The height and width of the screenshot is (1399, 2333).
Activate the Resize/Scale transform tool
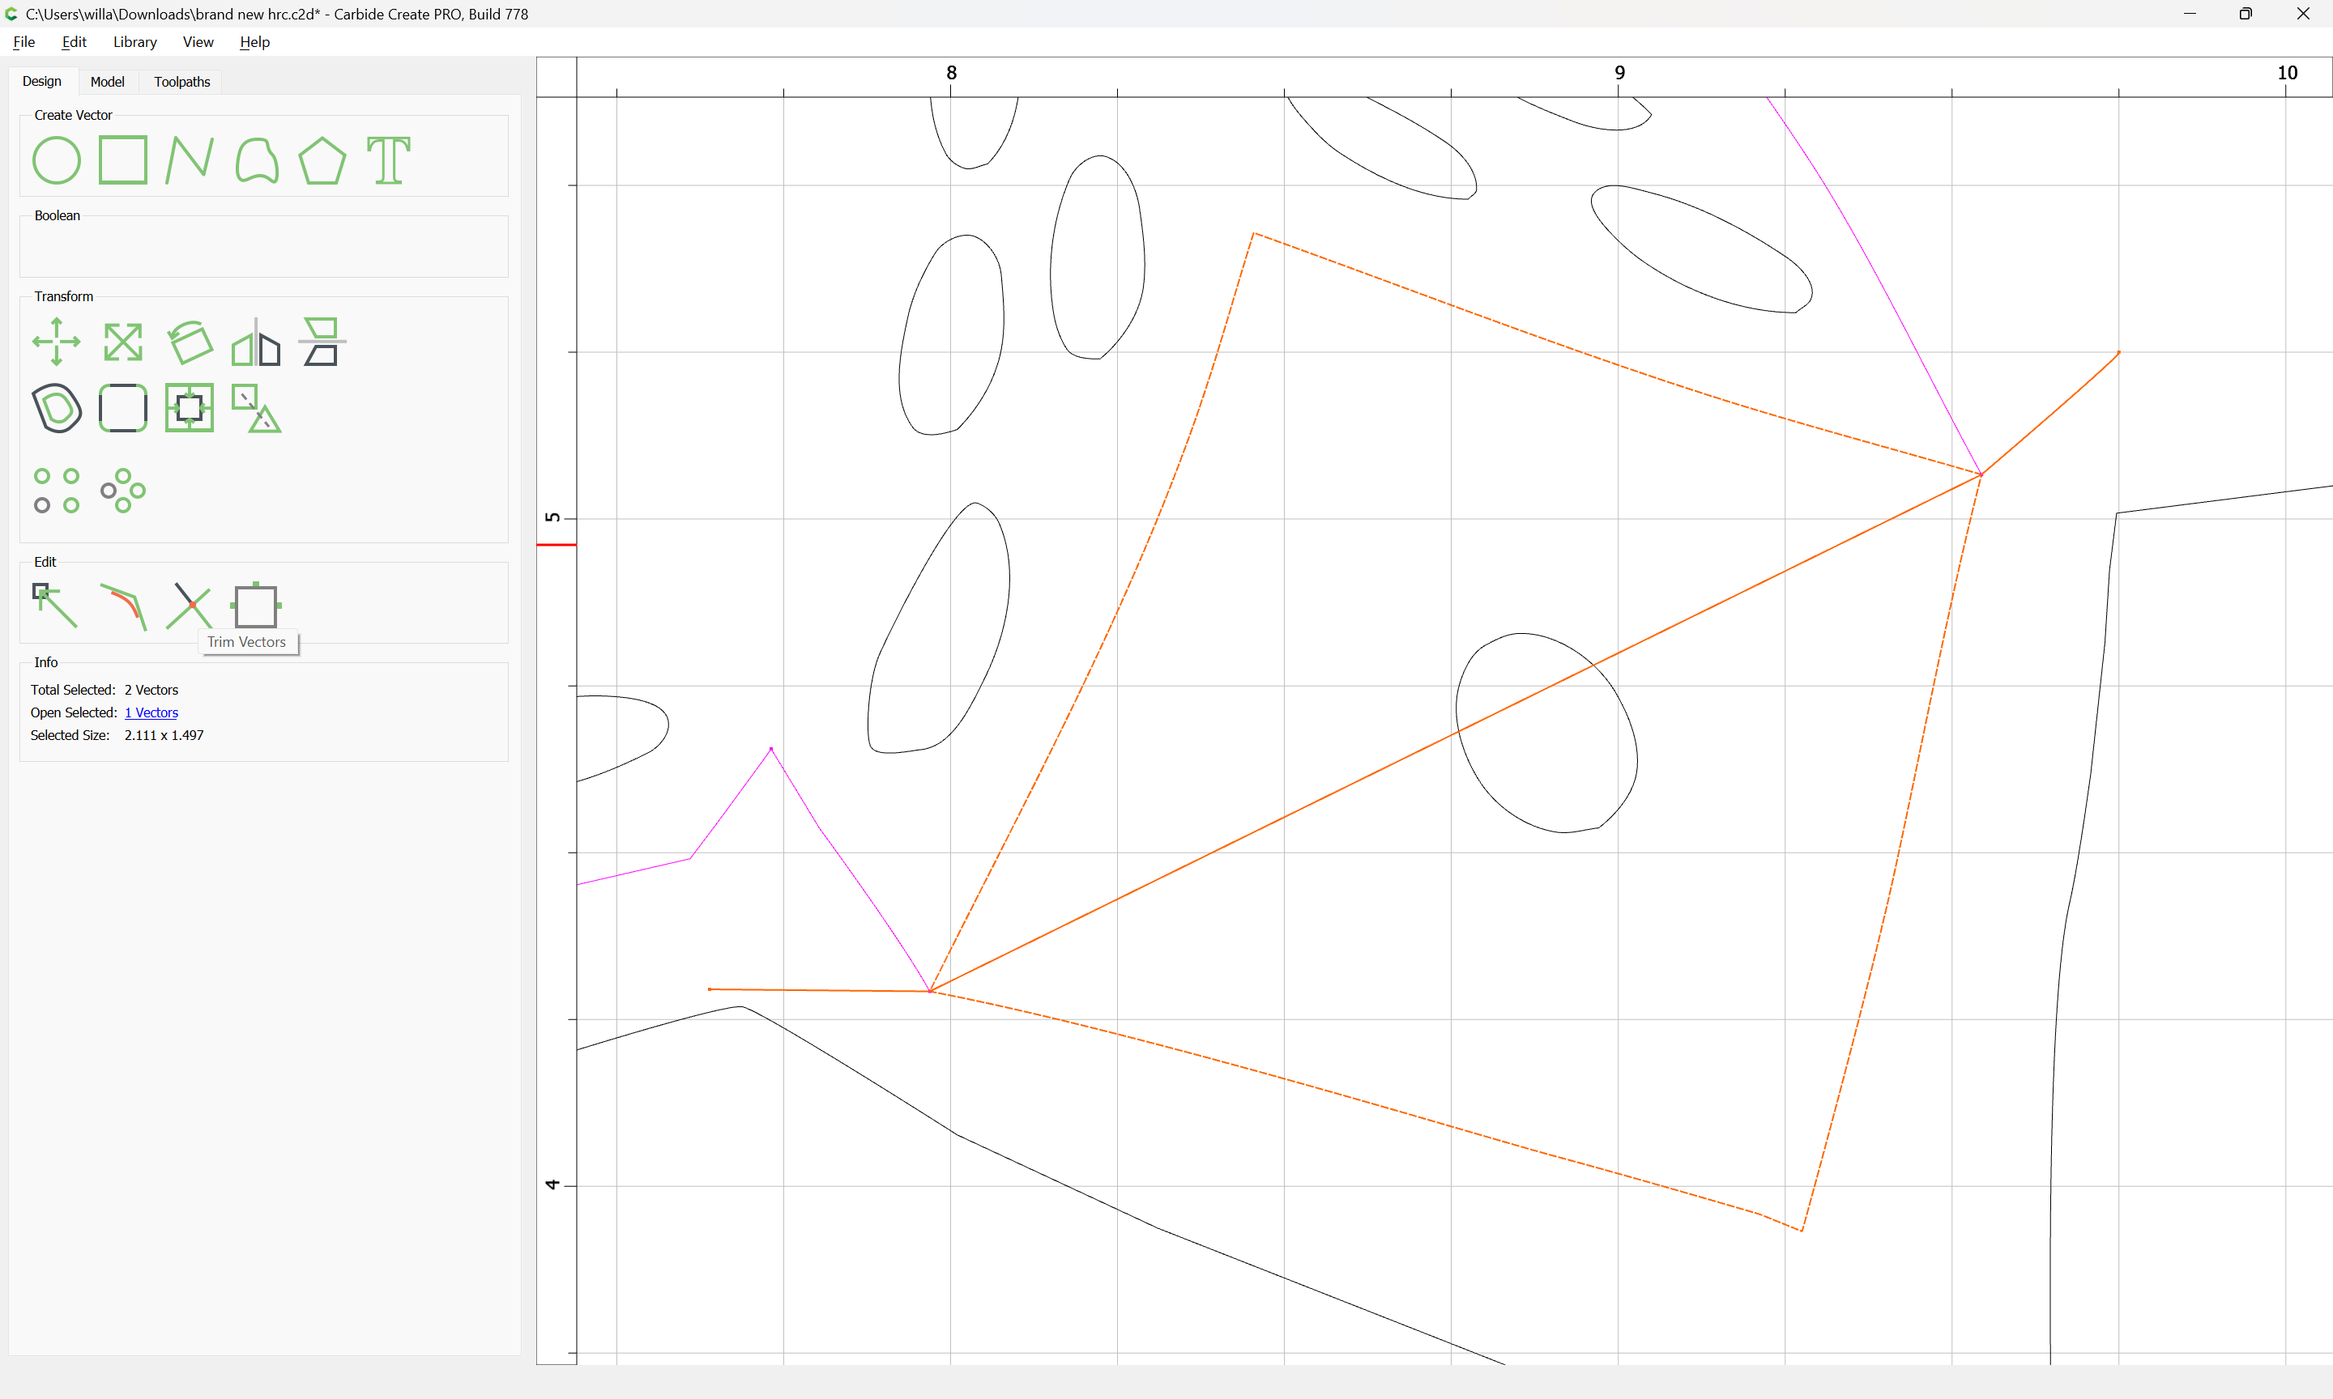tap(123, 342)
